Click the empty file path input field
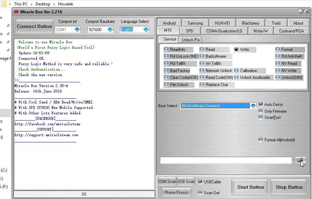The image size is (312, 199). (x=226, y=160)
